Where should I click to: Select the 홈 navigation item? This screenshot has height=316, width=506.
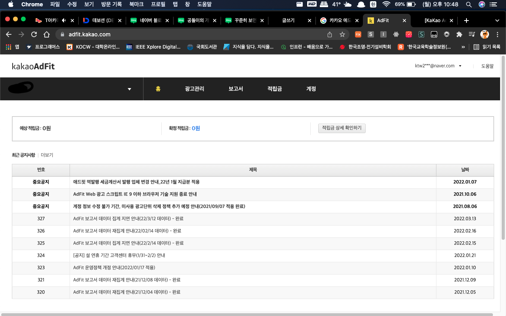158,89
